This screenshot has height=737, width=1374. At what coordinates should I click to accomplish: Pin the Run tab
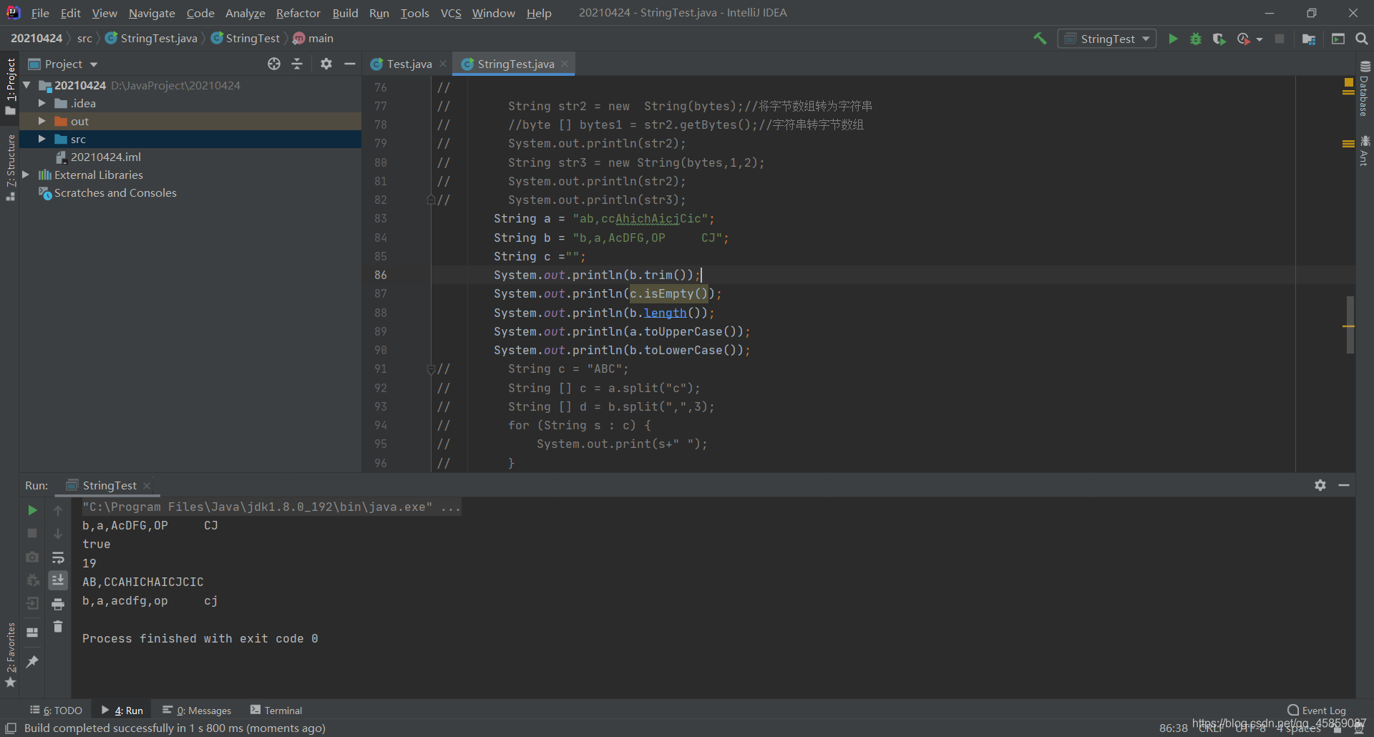(32, 662)
